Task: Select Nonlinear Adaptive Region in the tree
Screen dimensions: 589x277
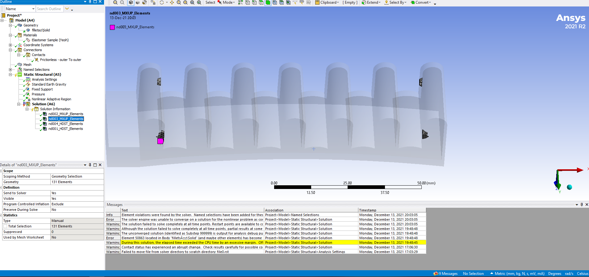Action: (51, 99)
